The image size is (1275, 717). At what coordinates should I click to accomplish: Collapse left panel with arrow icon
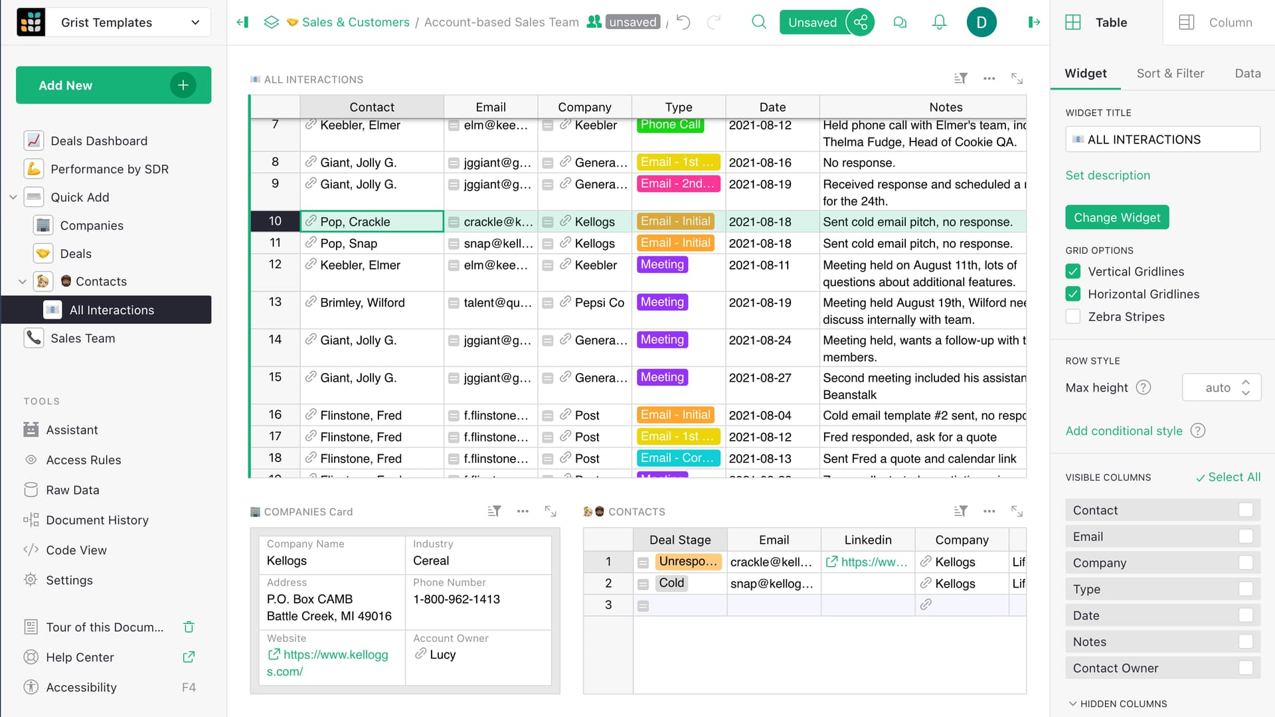(242, 22)
